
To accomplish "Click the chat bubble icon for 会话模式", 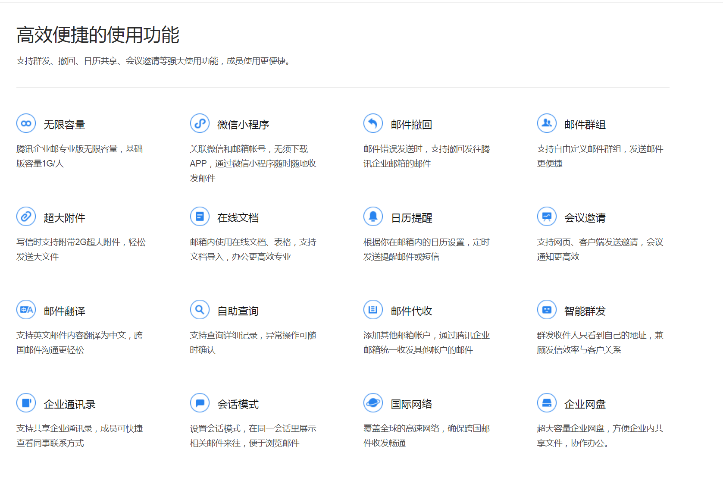I will (x=200, y=403).
